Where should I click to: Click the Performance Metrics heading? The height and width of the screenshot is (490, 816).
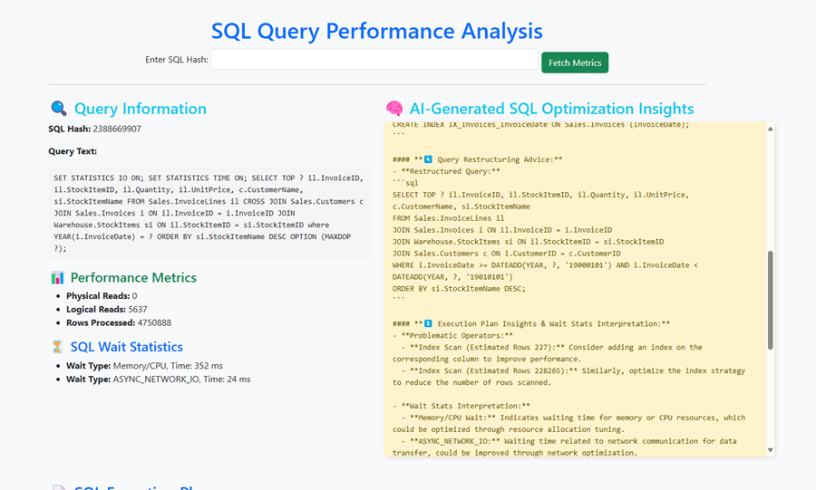133,277
